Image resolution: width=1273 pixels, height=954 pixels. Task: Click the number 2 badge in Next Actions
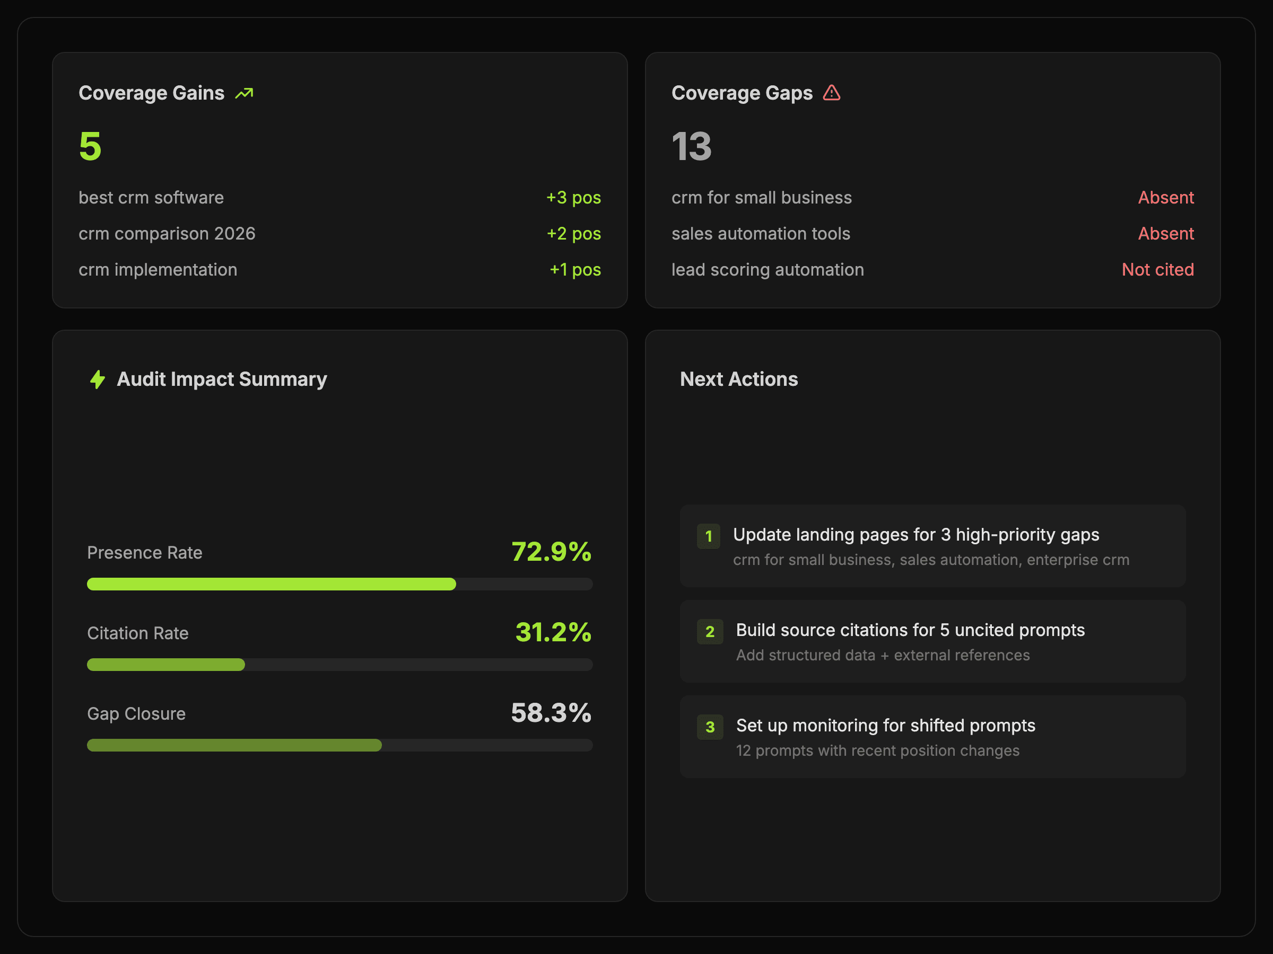pos(710,632)
